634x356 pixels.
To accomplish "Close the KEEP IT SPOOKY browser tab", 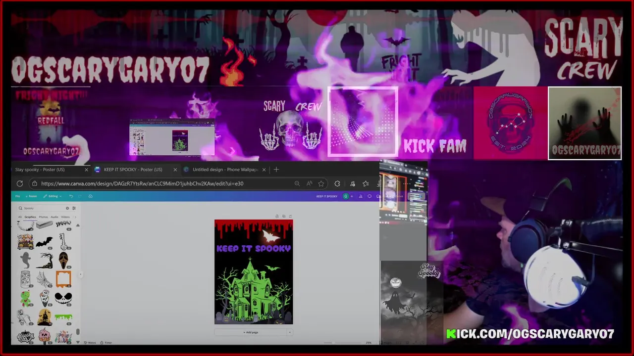I will (175, 170).
